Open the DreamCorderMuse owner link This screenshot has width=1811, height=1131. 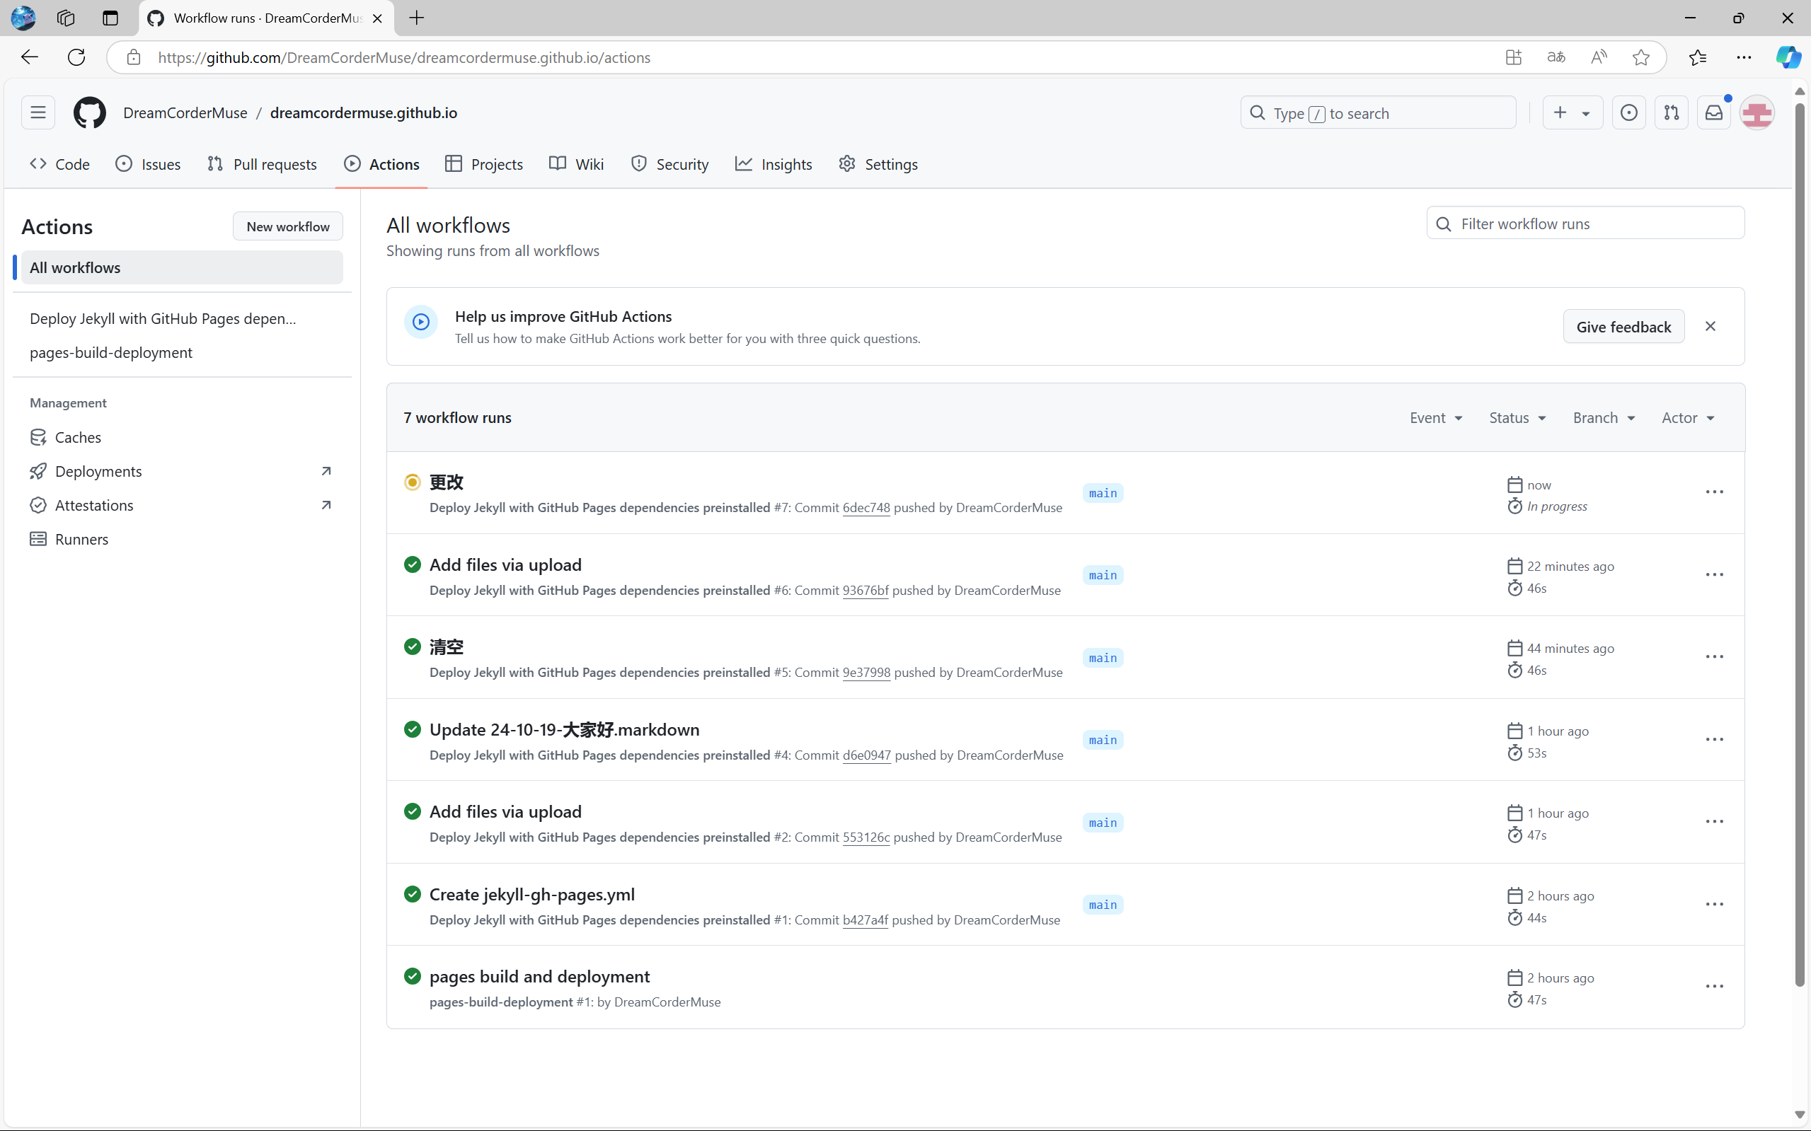(x=185, y=113)
